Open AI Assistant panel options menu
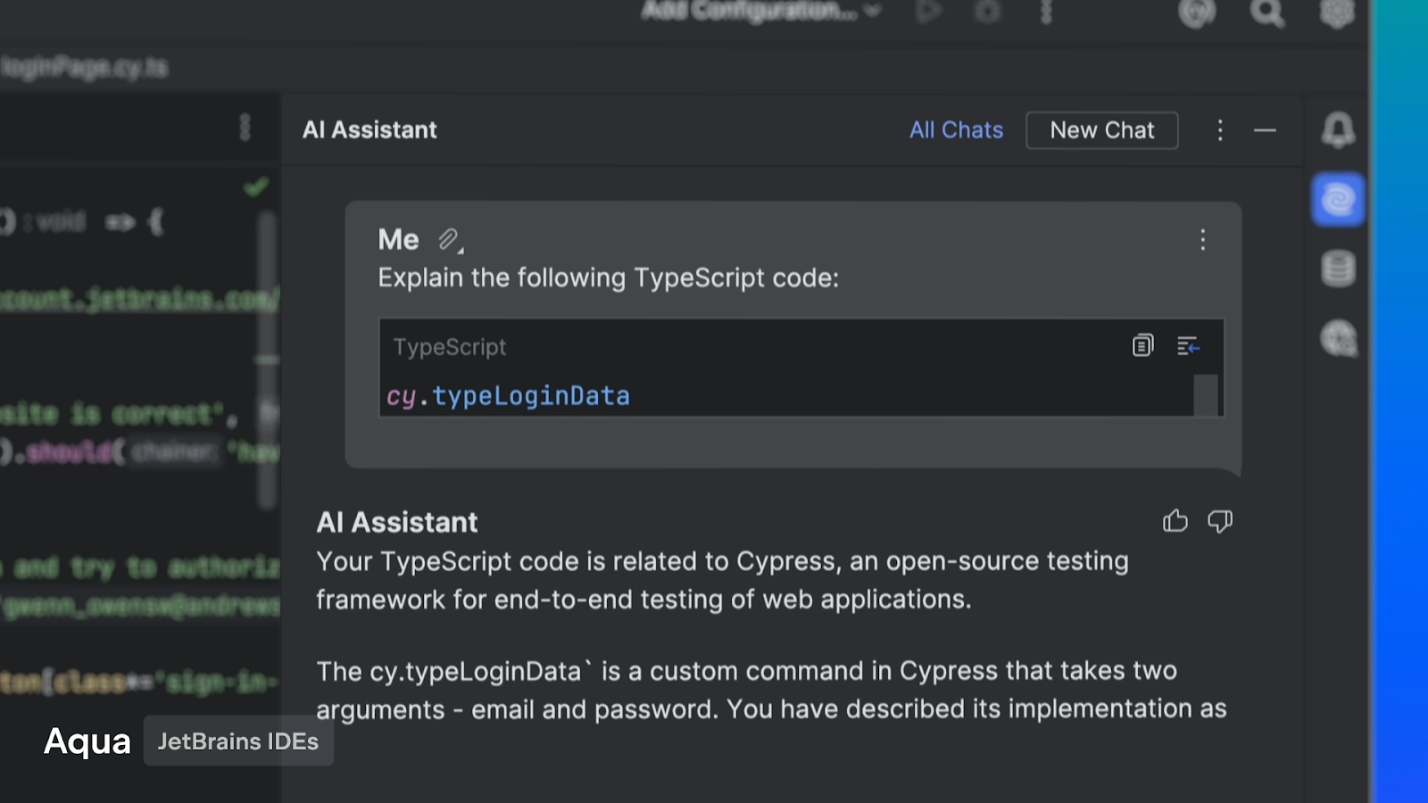 1220,130
